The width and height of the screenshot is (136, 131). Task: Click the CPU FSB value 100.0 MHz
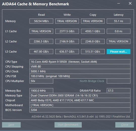click(80, 76)
